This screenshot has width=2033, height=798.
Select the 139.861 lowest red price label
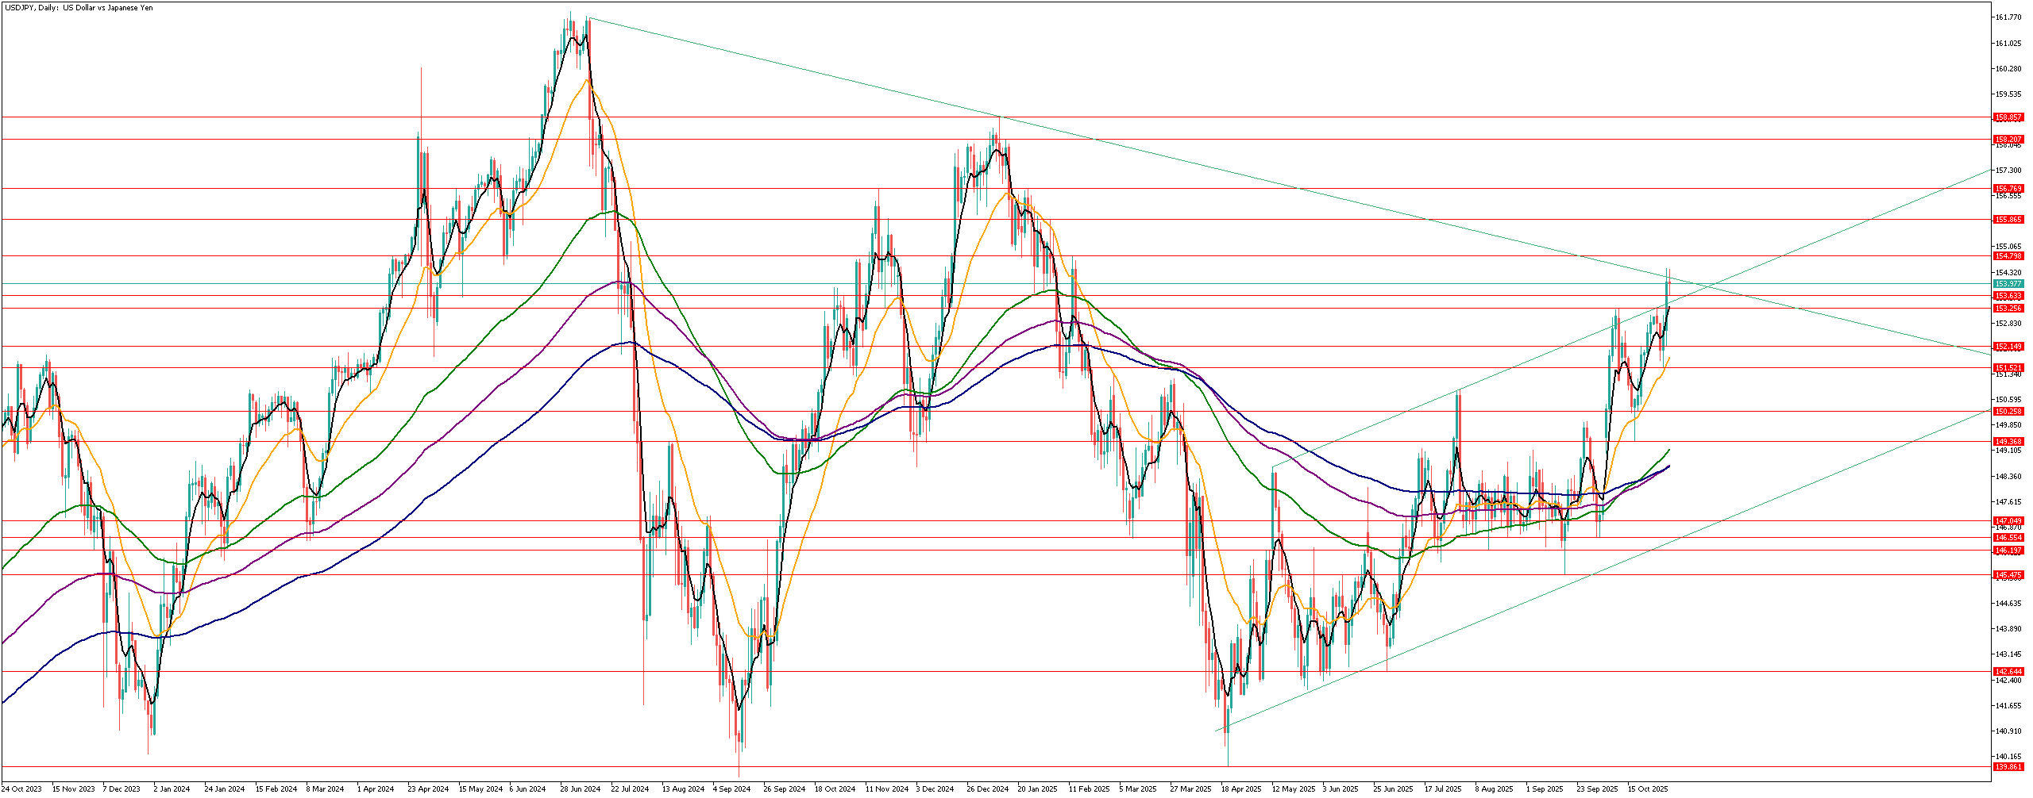pyautogui.click(x=2008, y=767)
